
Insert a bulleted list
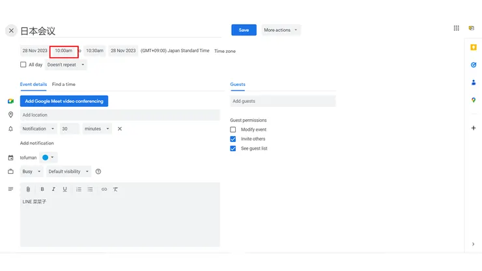click(x=90, y=189)
